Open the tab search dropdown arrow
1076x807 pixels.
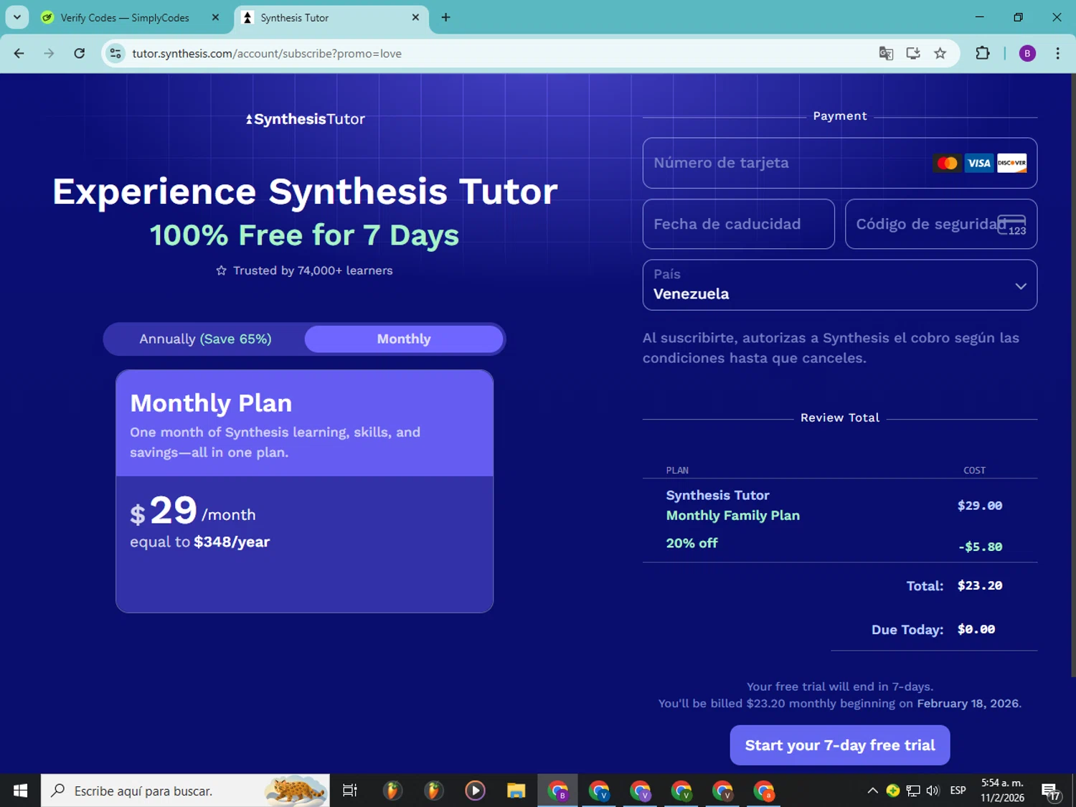(x=17, y=17)
